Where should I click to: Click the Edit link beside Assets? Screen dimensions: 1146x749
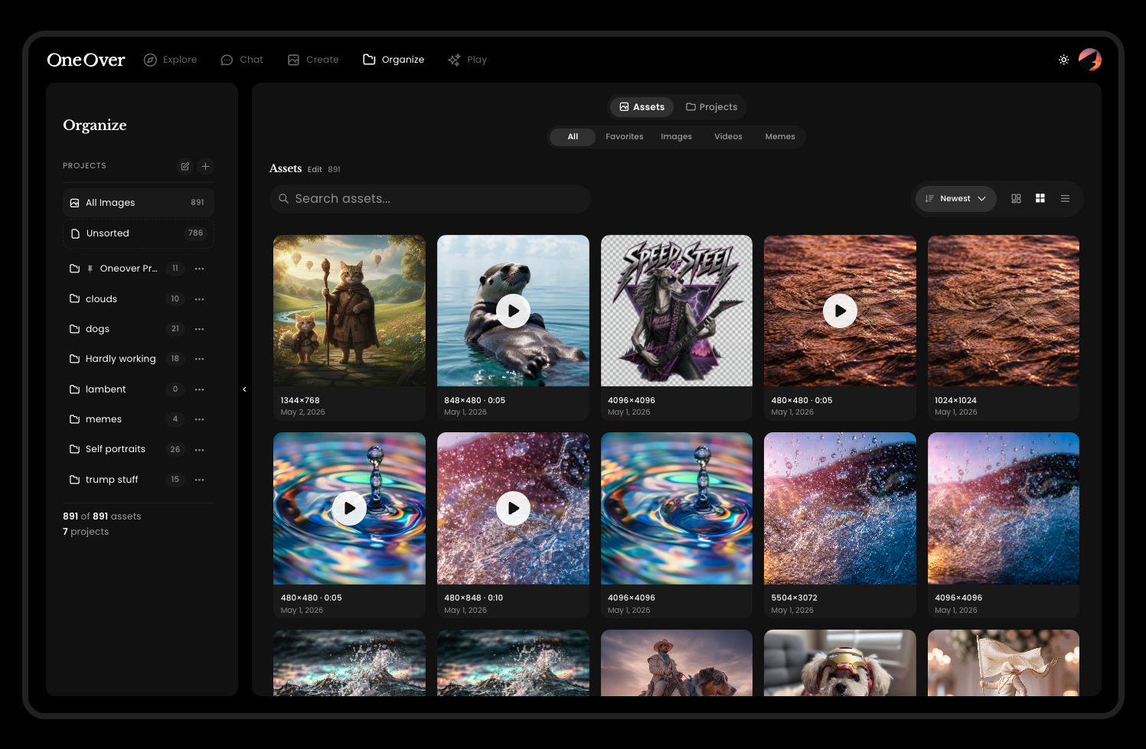[315, 169]
